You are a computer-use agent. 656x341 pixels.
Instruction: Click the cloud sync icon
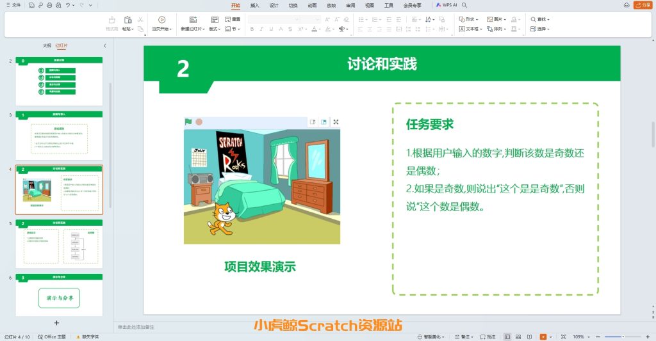coord(627,5)
